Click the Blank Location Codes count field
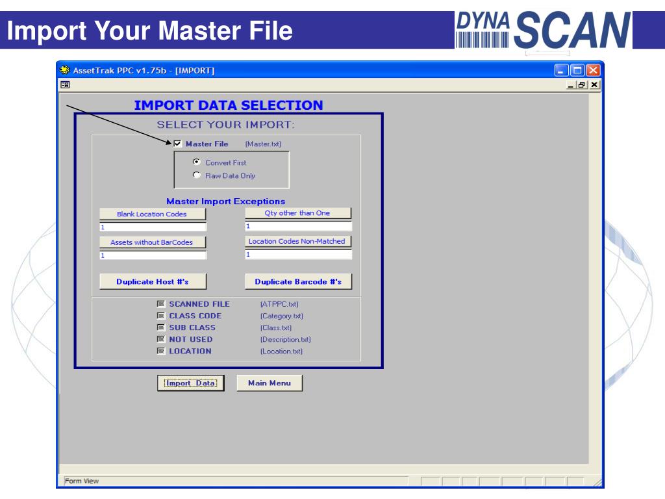Image resolution: width=665 pixels, height=499 pixels. tap(153, 227)
